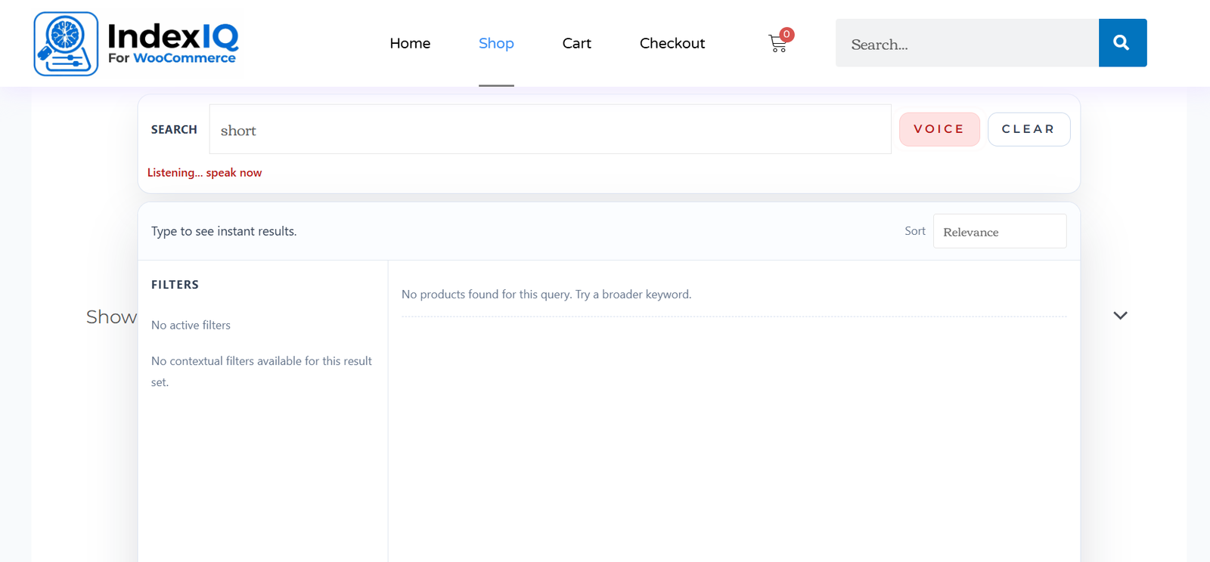Expand the chevron arrow at right edge
This screenshot has height=562, width=1210.
[x=1120, y=316]
